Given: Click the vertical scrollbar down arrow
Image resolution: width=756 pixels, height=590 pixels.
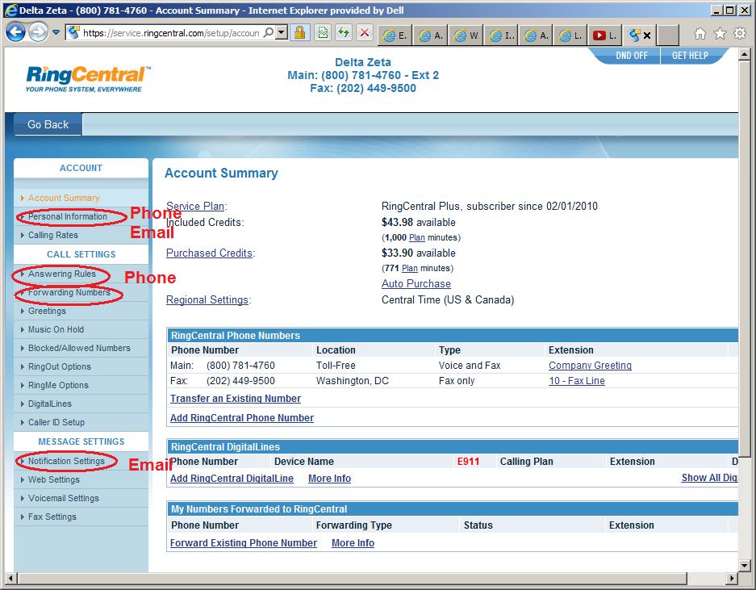Looking at the screenshot, I should (745, 565).
